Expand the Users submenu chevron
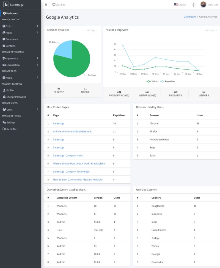 [37, 109]
